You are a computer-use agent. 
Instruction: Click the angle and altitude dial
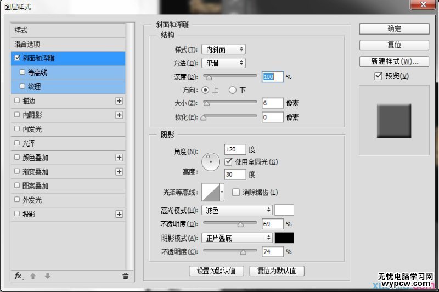point(211,161)
